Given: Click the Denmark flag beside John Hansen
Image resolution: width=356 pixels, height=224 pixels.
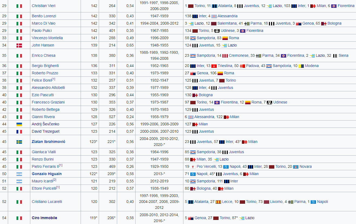Looking at the screenshot, I should pos(19,45).
